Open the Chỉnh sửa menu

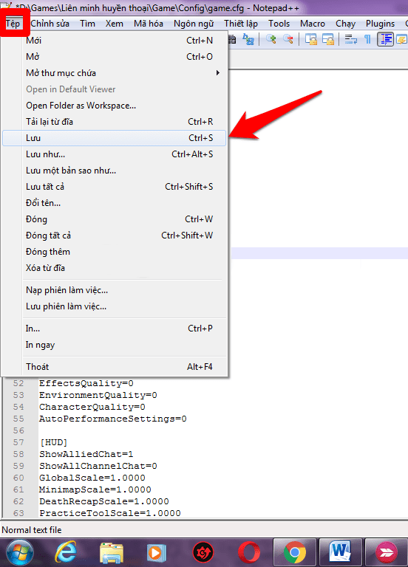50,24
